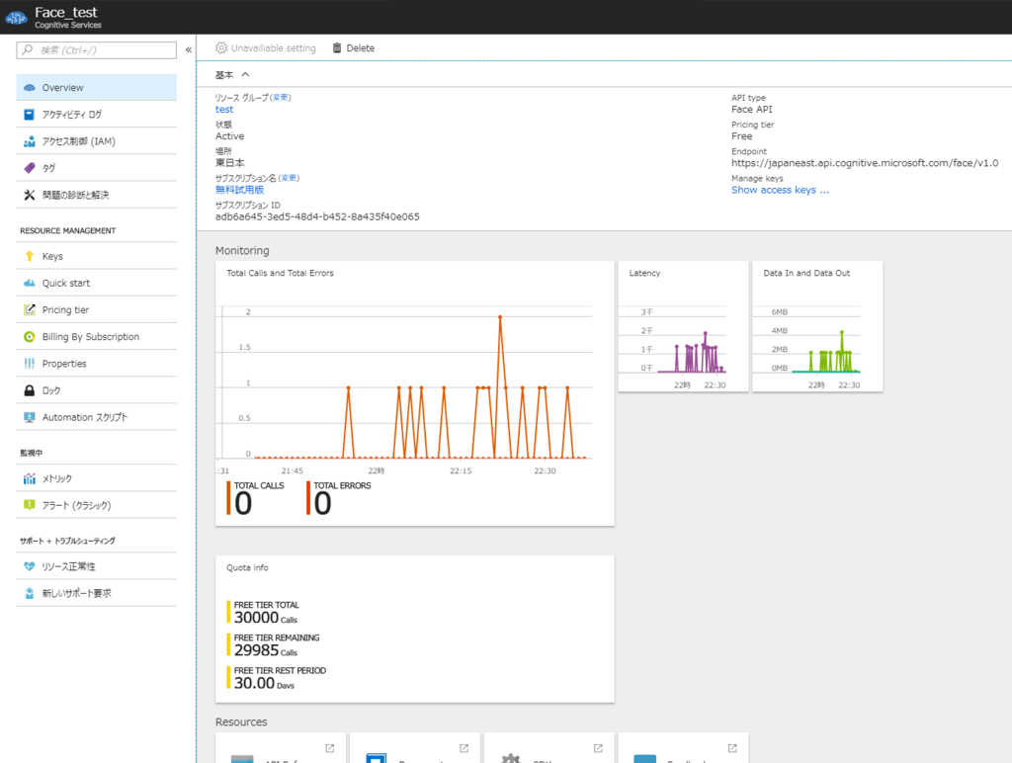Image resolution: width=1012 pixels, height=763 pixels.
Task: Open the アクティビティ ログ menu item
Action: (96, 115)
